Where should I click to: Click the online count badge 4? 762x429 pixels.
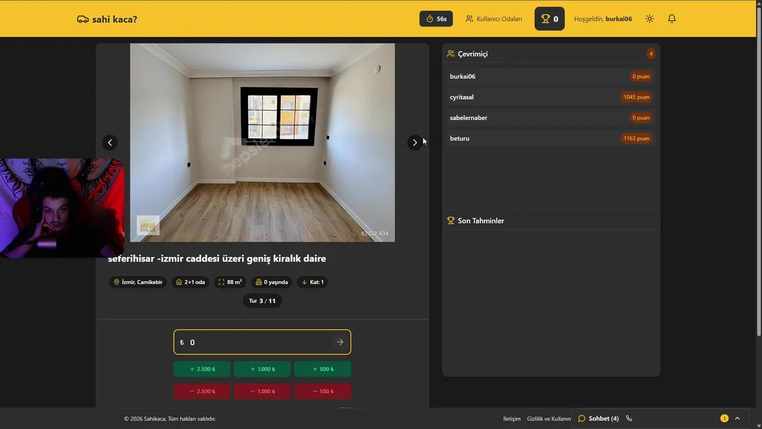(x=651, y=54)
